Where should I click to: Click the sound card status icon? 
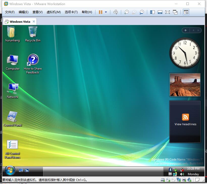pyautogui.click(x=189, y=180)
